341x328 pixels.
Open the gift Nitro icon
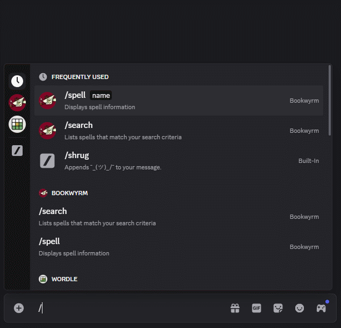click(x=235, y=308)
